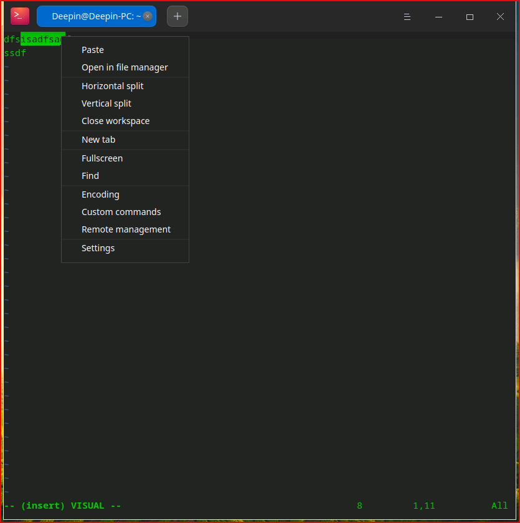Viewport: 520px width, 523px height.
Task: Maximize the terminal window
Action: [470, 17]
